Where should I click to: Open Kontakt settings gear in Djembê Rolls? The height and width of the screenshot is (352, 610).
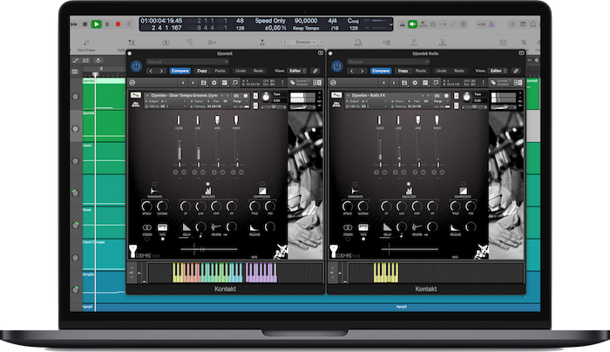coord(415,83)
